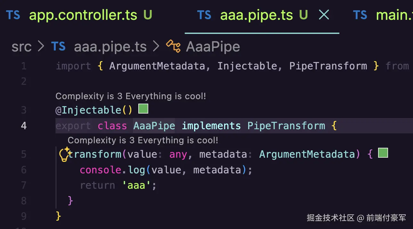Click the TS icon on the aaa.pipe.ts tab
Image resolution: width=413 pixels, height=229 pixels.
pyautogui.click(x=204, y=15)
